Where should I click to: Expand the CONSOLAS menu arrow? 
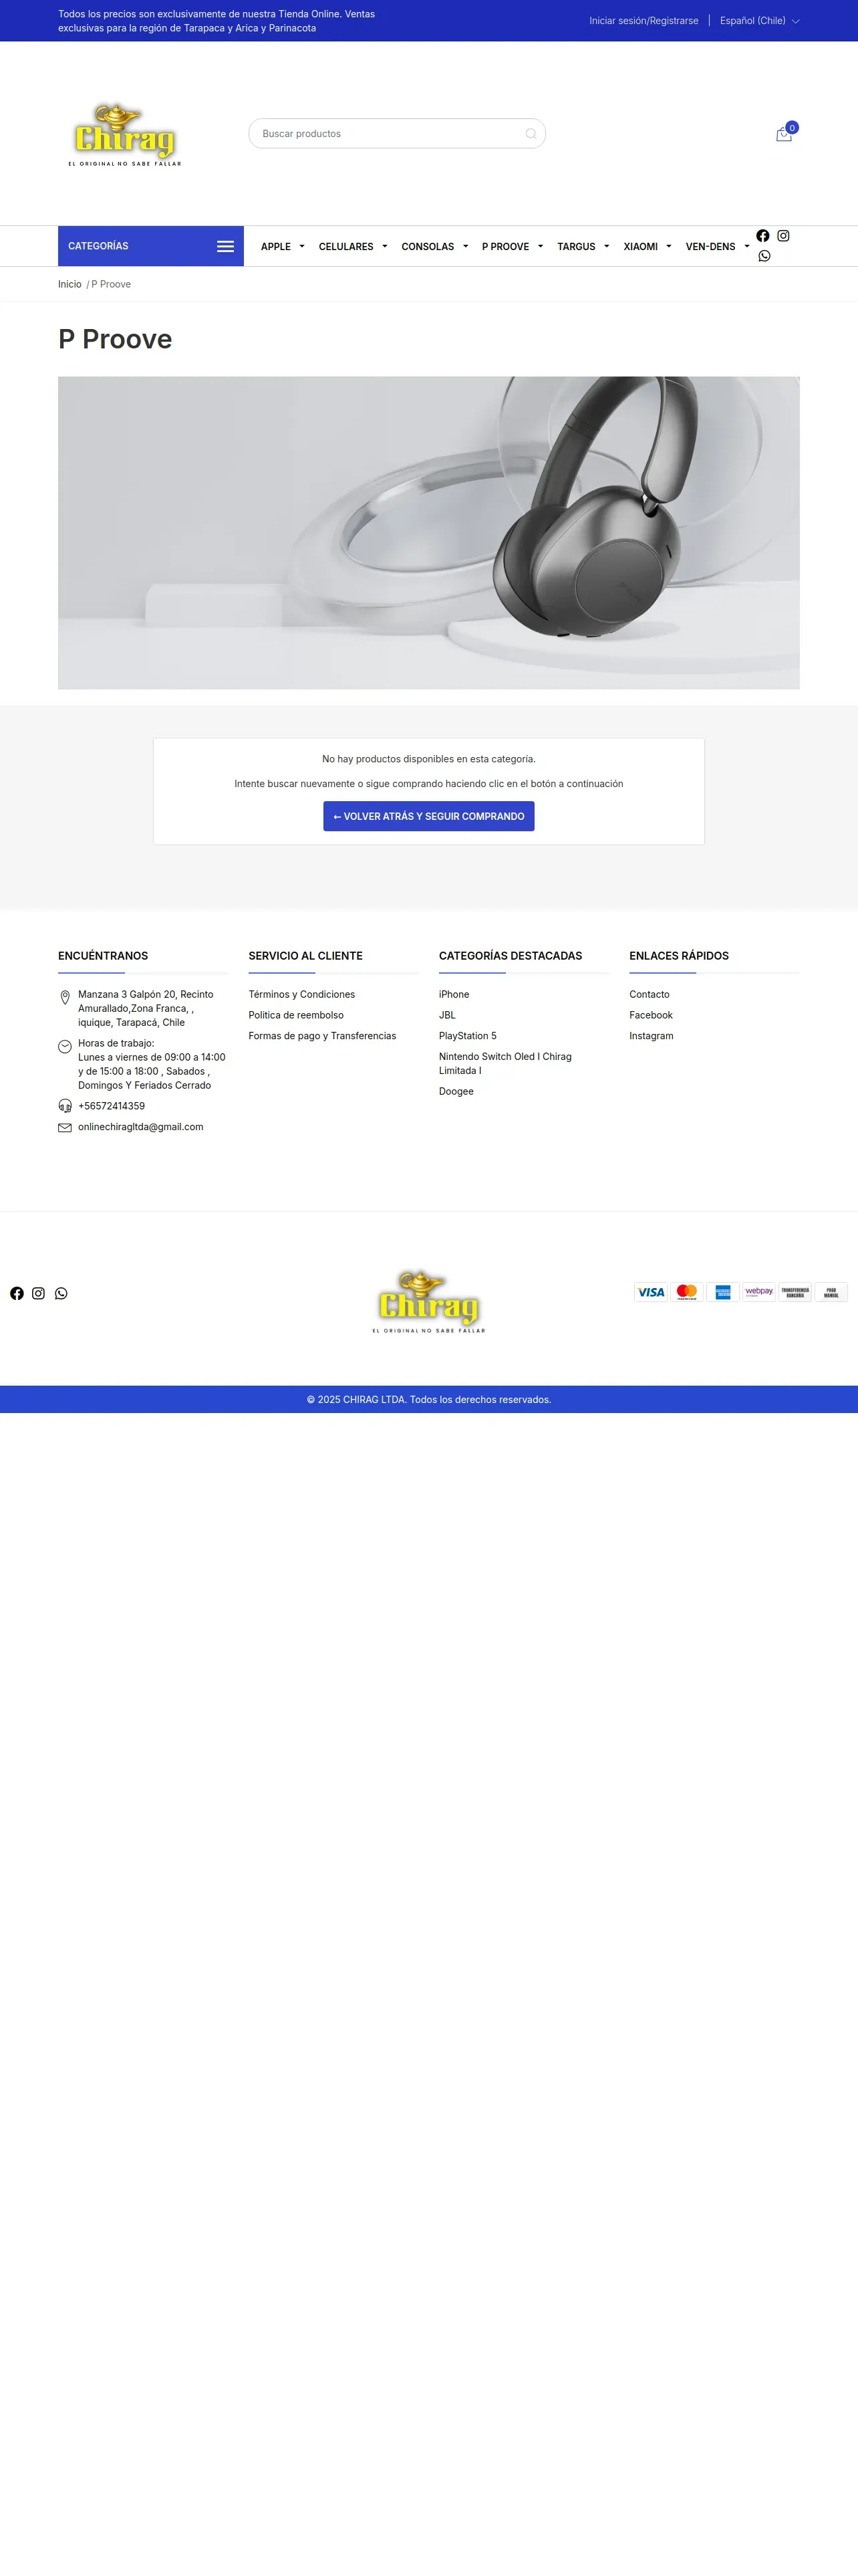pos(466,246)
